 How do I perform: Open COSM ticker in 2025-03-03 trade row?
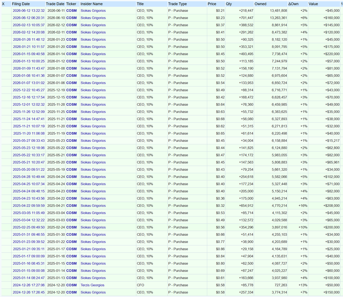(x=71, y=220)
